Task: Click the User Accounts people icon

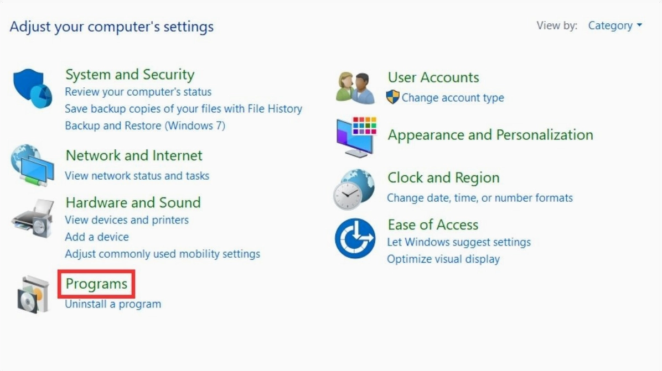Action: coord(355,88)
